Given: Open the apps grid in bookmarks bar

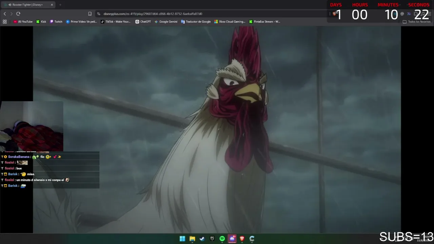Looking at the screenshot, I should pos(5,22).
